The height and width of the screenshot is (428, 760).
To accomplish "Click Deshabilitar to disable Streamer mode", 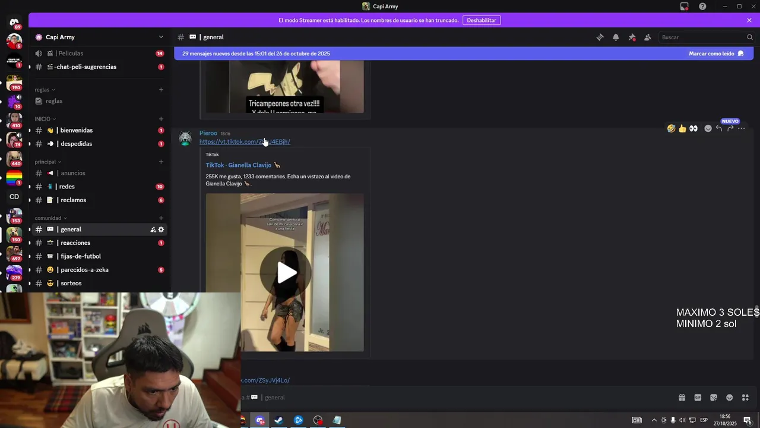I will pyautogui.click(x=482, y=20).
